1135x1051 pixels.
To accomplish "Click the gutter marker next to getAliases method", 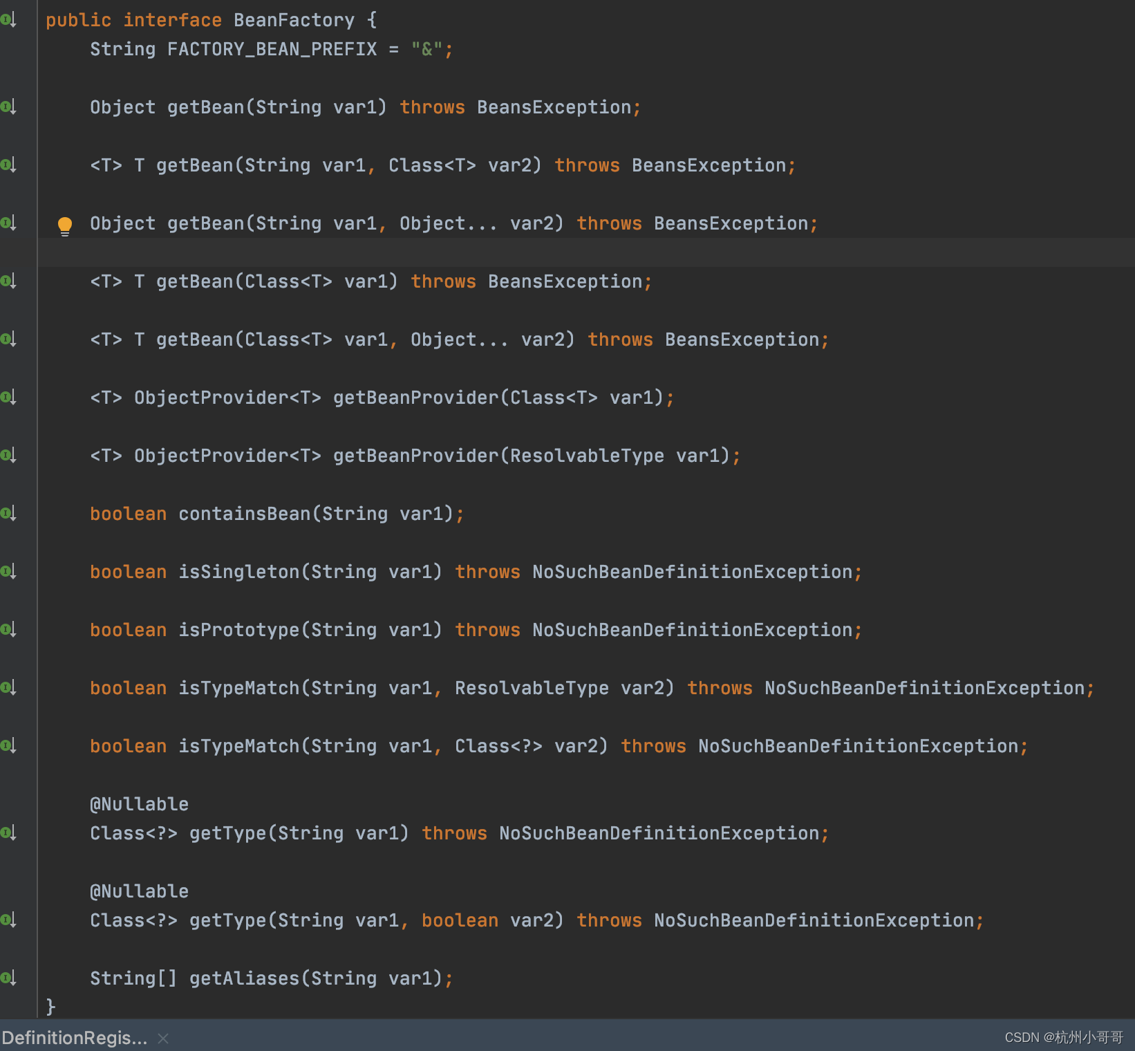I will 9,978.
